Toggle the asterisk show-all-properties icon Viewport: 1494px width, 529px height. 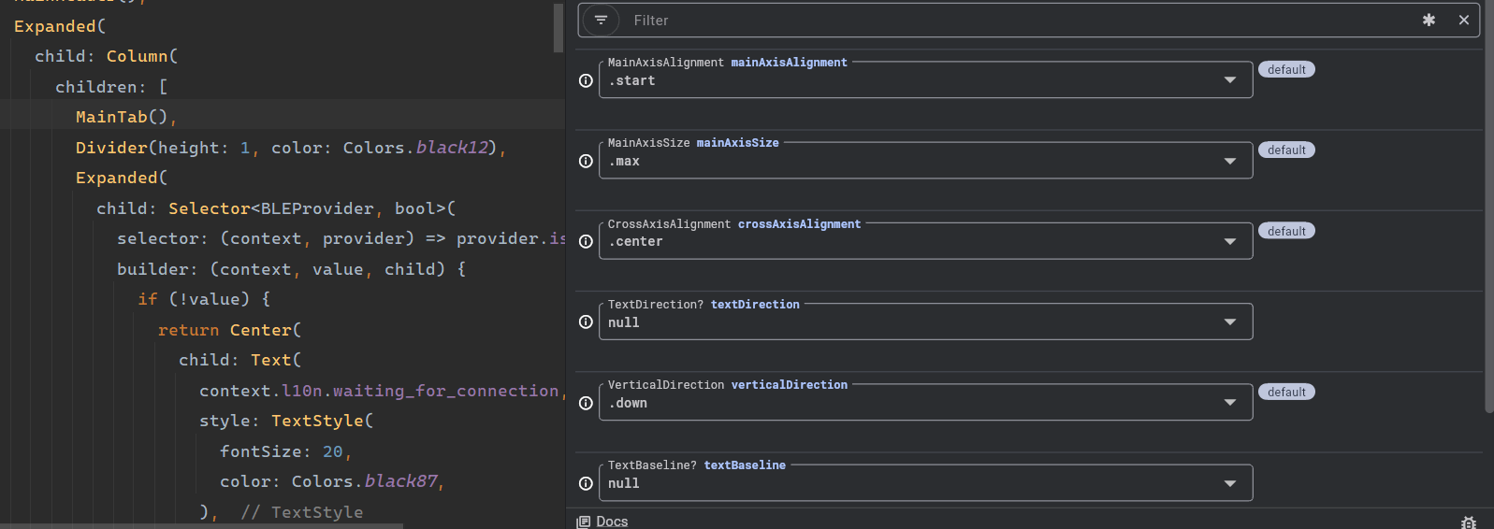pos(1429,20)
